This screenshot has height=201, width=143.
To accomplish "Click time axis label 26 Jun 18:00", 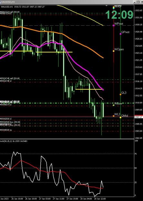I will tap(31, 199).
